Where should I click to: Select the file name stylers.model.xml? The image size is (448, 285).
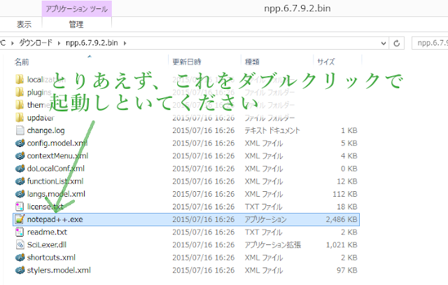click(x=59, y=270)
